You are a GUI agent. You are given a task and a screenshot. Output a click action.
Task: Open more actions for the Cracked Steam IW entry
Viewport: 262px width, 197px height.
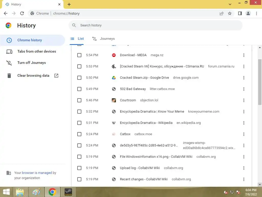tap(244, 66)
